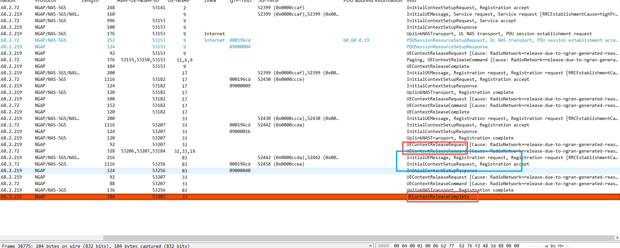Image resolution: width=620 pixels, height=248 pixels.
Task: Click the PDU address information column header
Action: pos(373,1)
